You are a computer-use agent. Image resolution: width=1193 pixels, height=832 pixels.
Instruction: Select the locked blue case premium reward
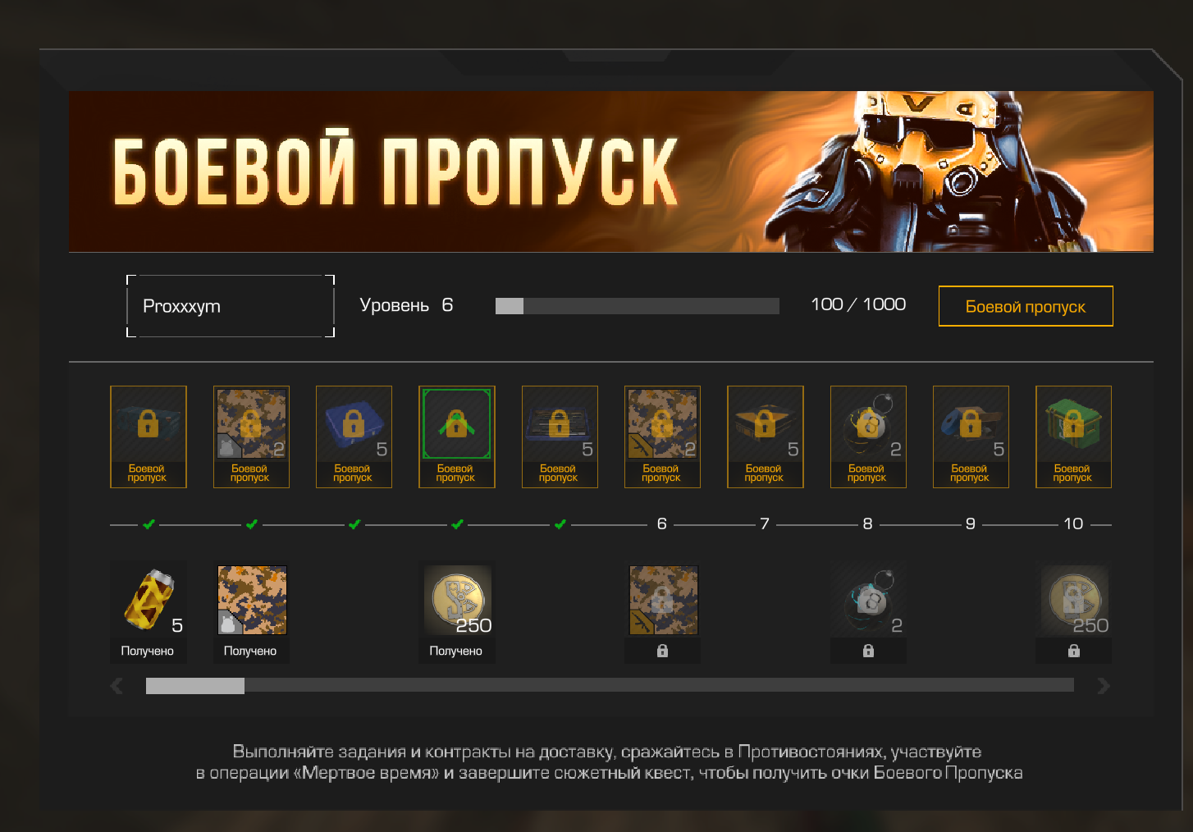click(354, 437)
